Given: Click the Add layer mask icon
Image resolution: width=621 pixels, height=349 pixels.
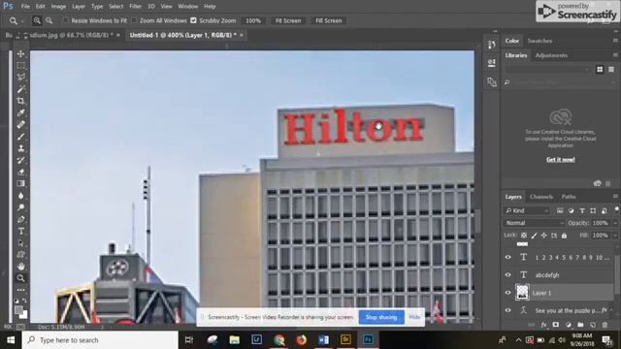Looking at the screenshot, I should pos(556,325).
